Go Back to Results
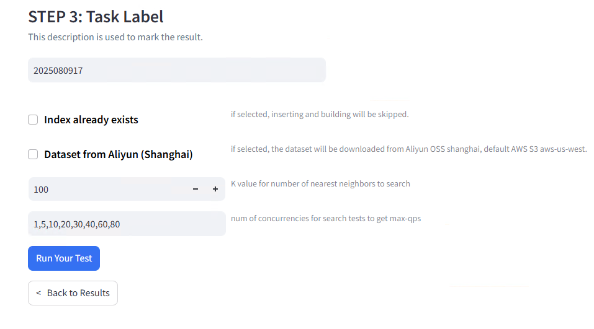This screenshot has height=329, width=594. (73, 293)
